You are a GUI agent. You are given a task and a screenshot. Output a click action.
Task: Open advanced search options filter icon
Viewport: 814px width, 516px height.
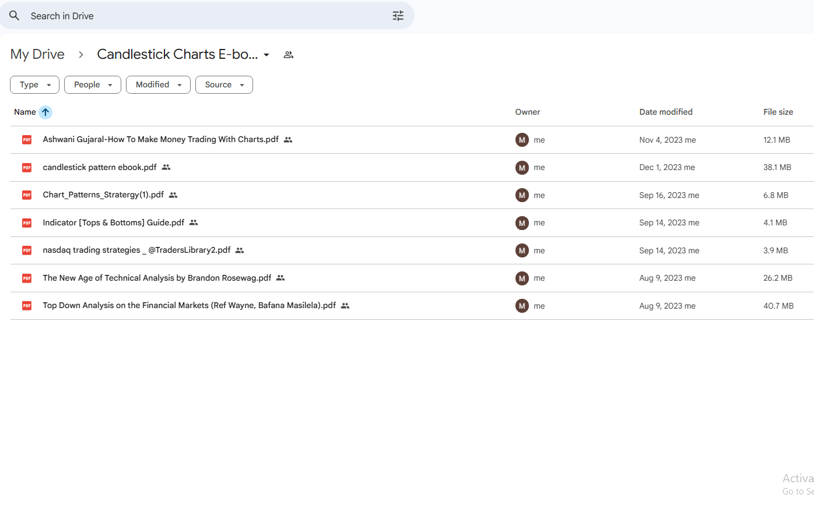point(398,16)
